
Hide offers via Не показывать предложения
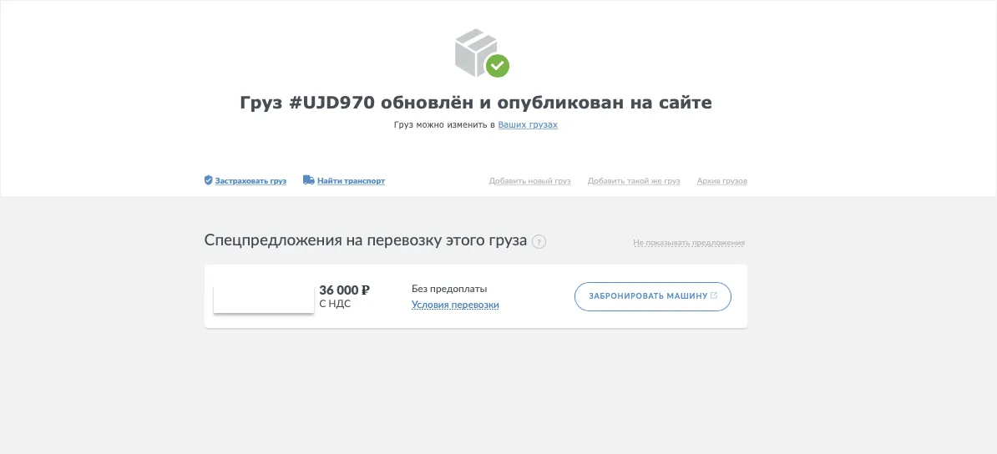point(689,243)
